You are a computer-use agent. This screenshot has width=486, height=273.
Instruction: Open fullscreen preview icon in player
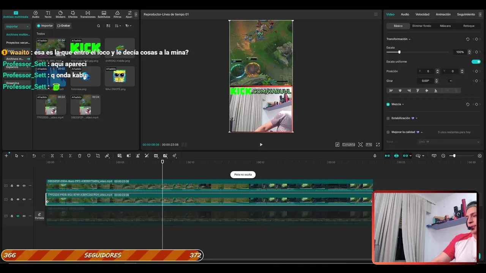378,144
